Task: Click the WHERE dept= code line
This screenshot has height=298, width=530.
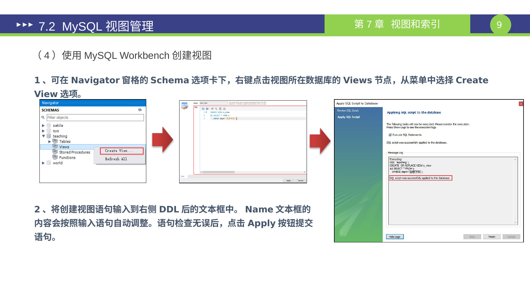Action: 225,119
